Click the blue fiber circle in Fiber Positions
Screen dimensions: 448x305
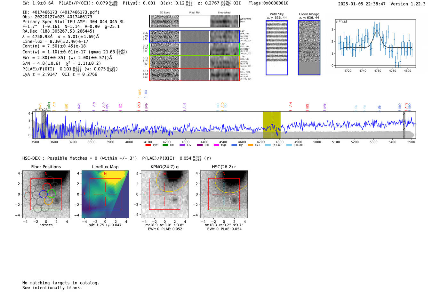click(44, 194)
